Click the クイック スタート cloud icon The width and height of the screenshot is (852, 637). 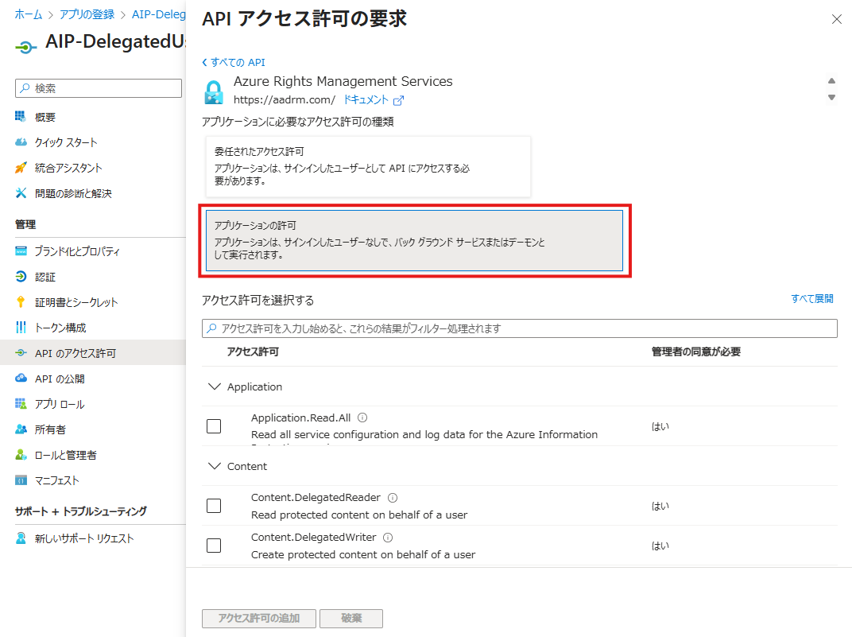[21, 142]
